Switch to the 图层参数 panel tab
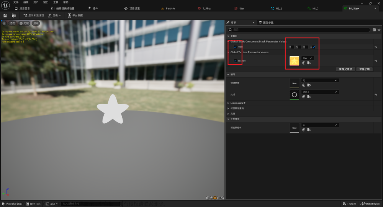The width and height of the screenshot is (383, 207). (266, 23)
